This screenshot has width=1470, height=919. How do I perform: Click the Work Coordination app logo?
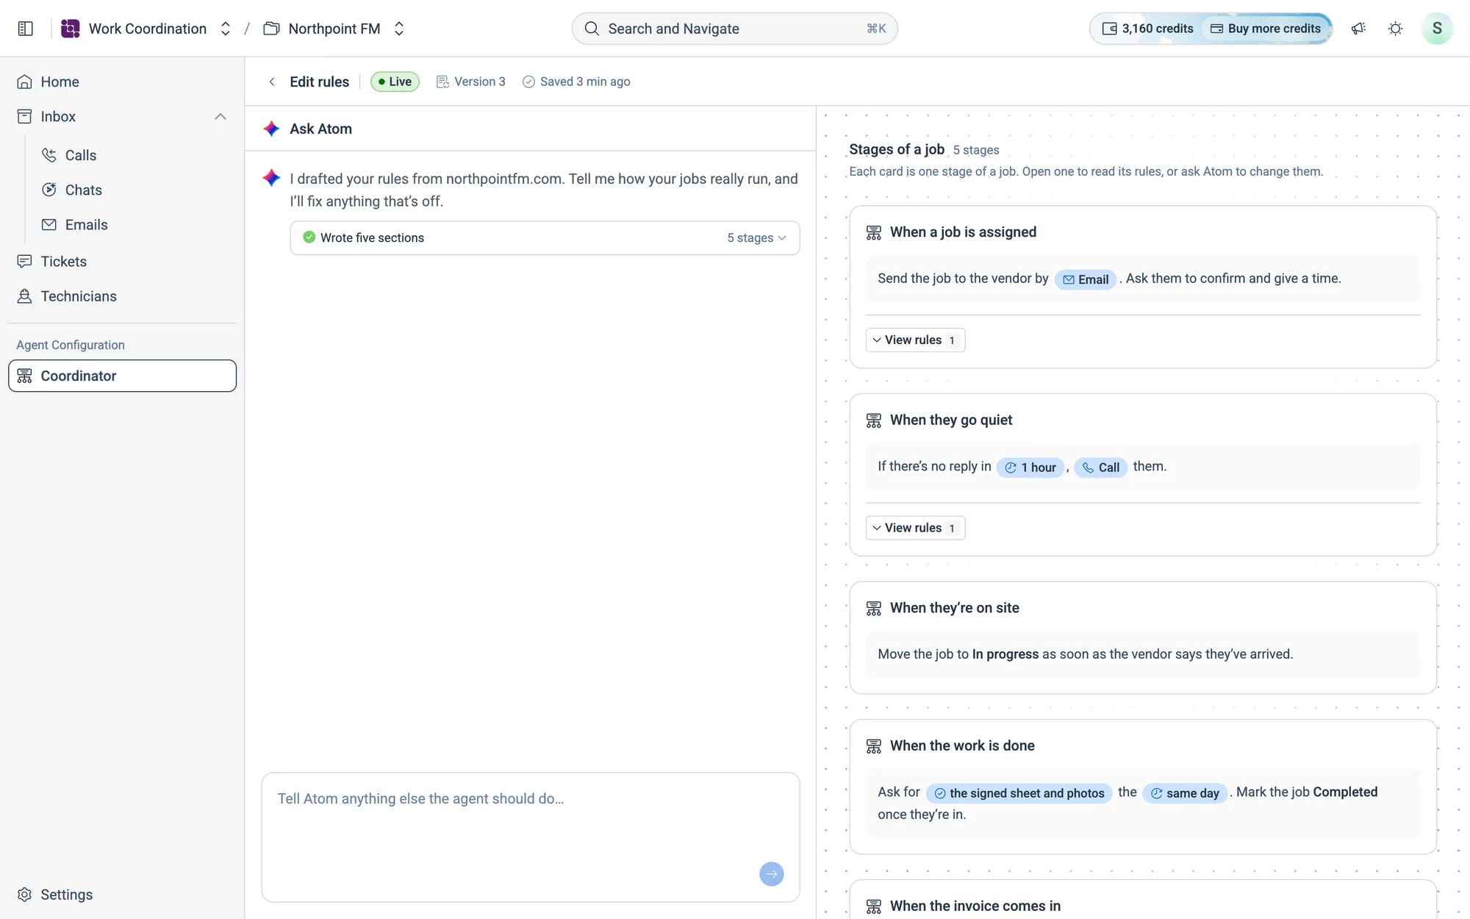(70, 29)
